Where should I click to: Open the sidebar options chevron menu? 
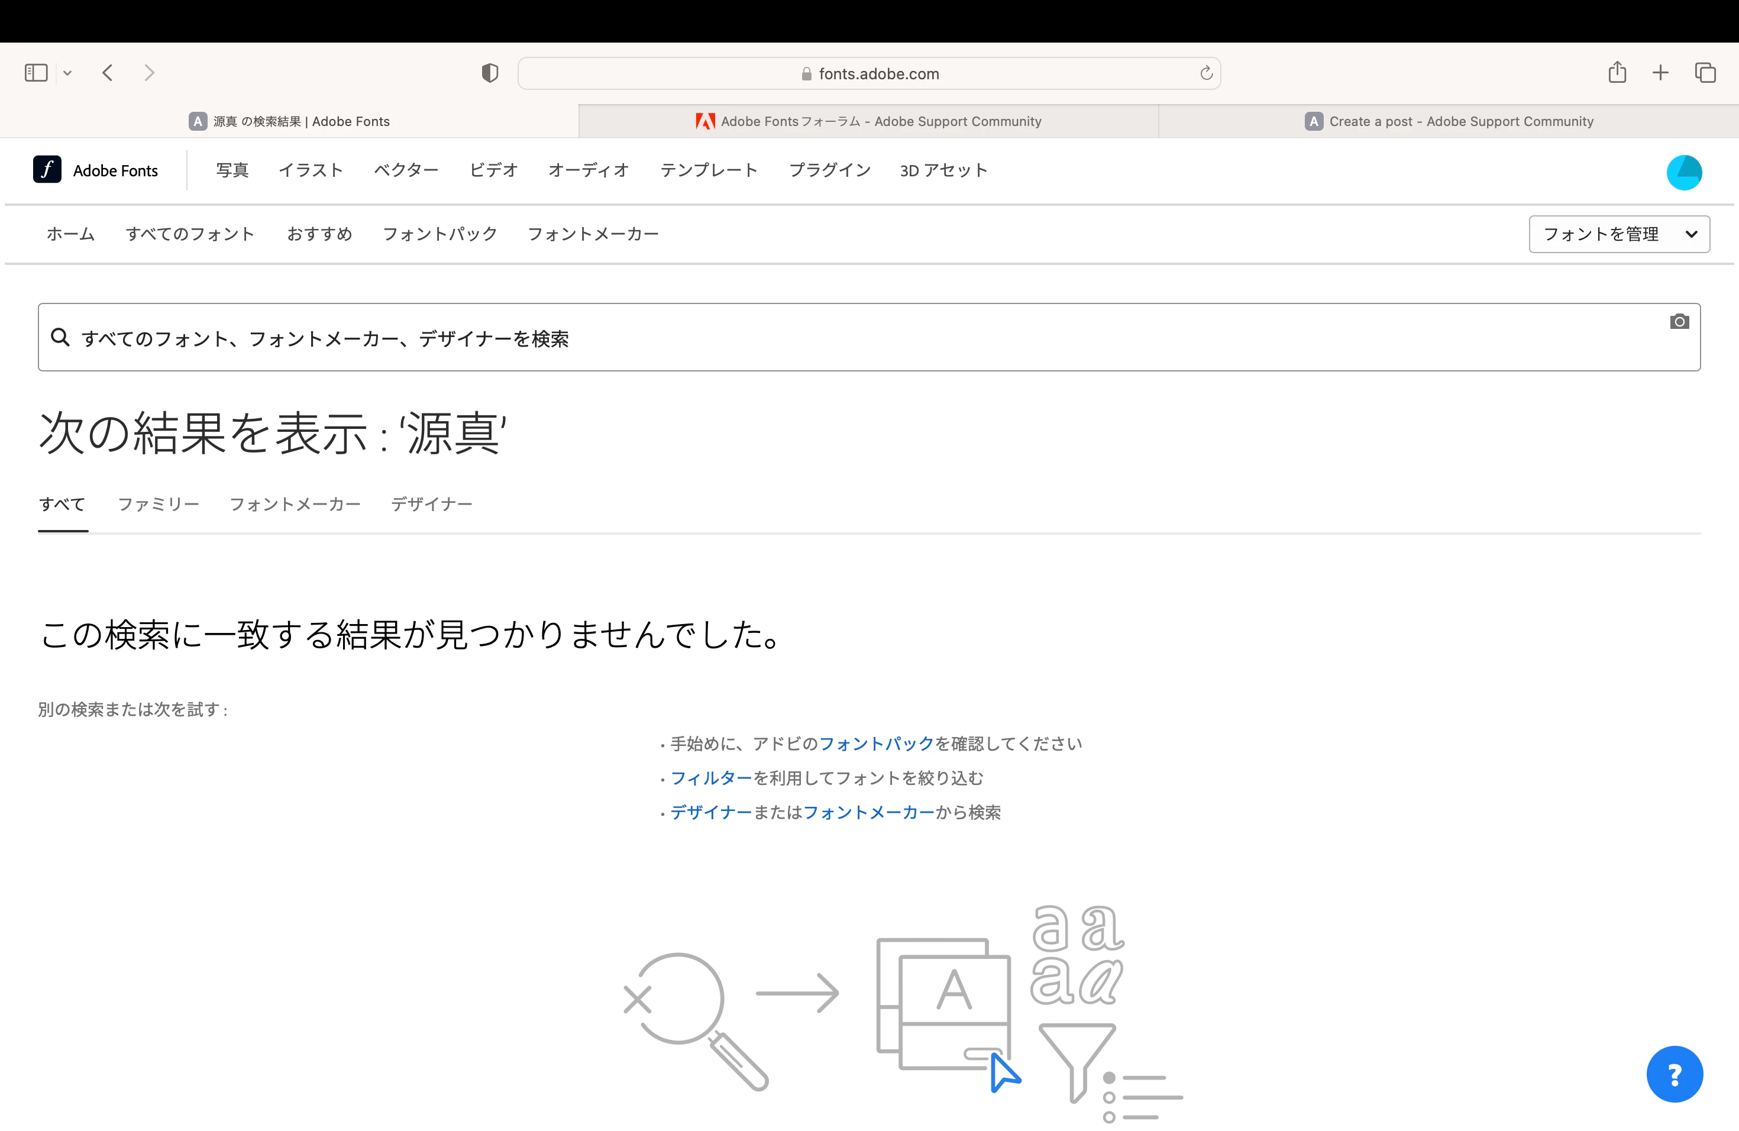67,73
